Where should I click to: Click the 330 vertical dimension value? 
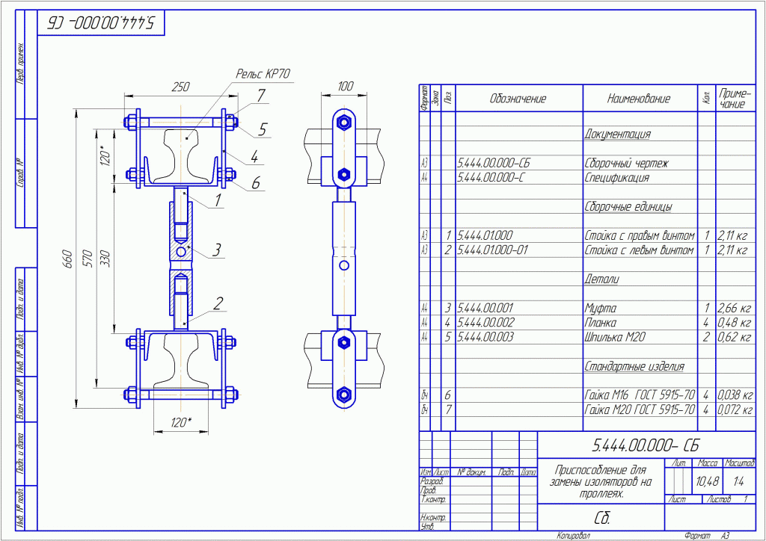[x=105, y=259]
